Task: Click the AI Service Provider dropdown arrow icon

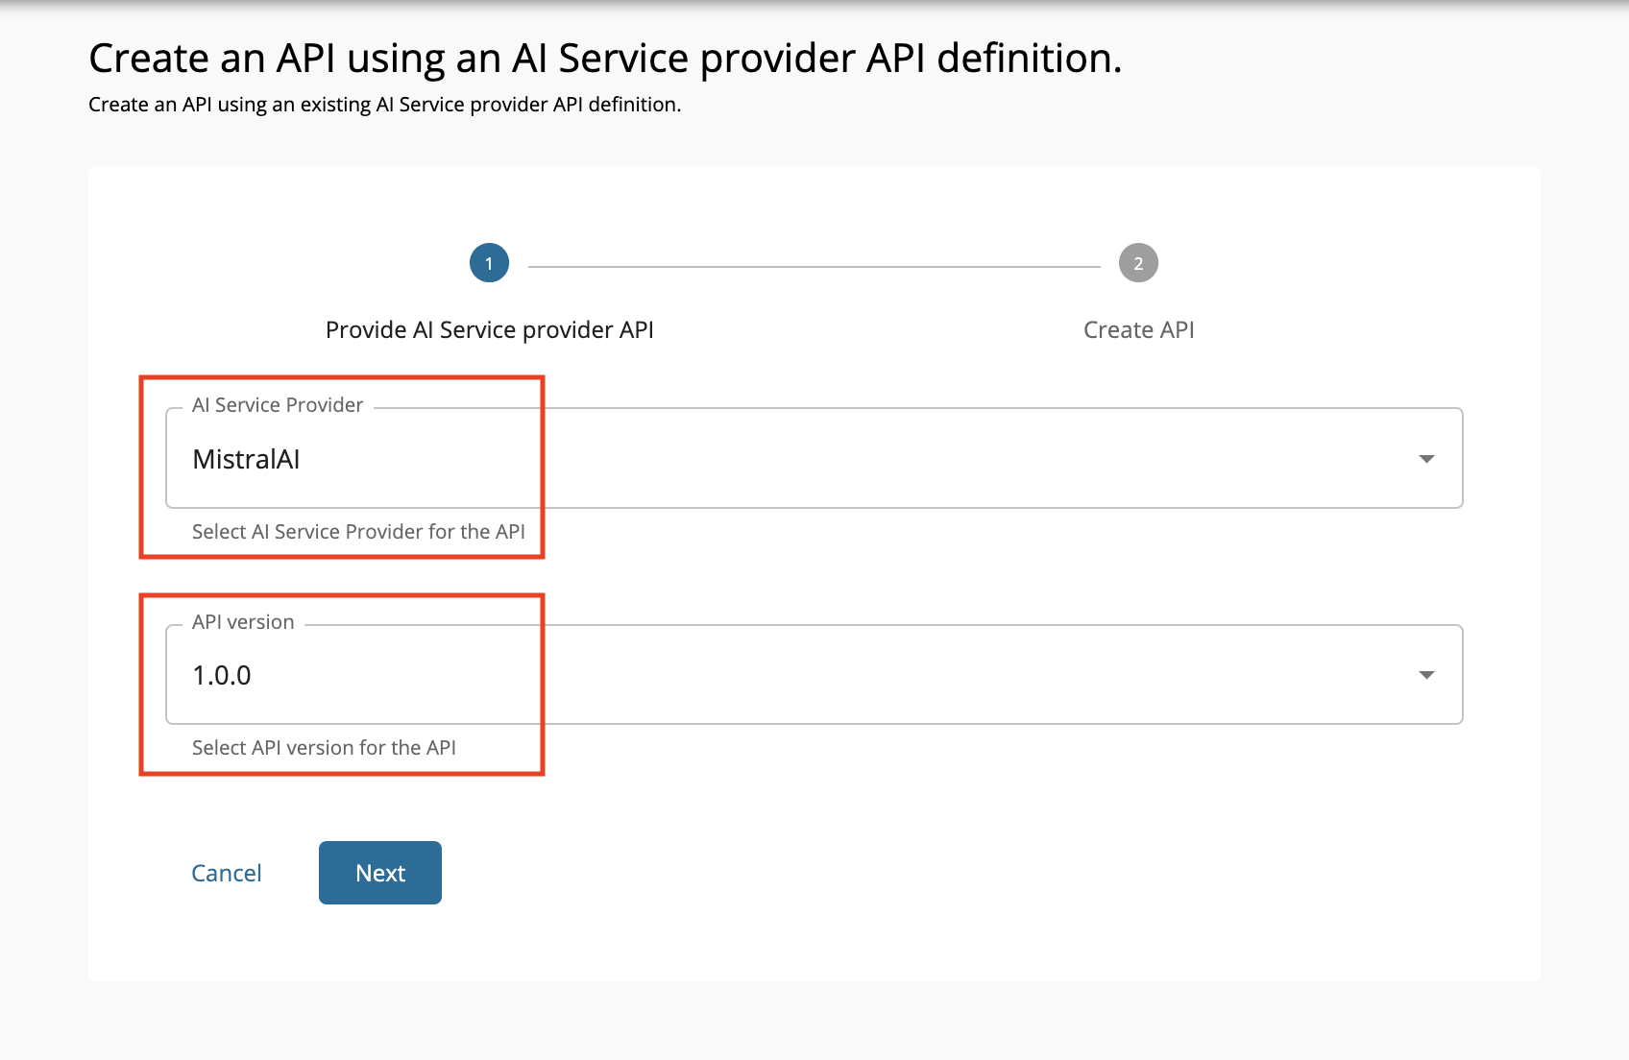Action: point(1426,459)
